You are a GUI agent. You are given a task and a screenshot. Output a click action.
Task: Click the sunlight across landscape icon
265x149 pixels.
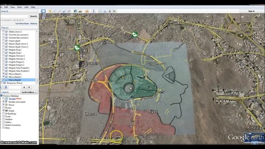80,11
